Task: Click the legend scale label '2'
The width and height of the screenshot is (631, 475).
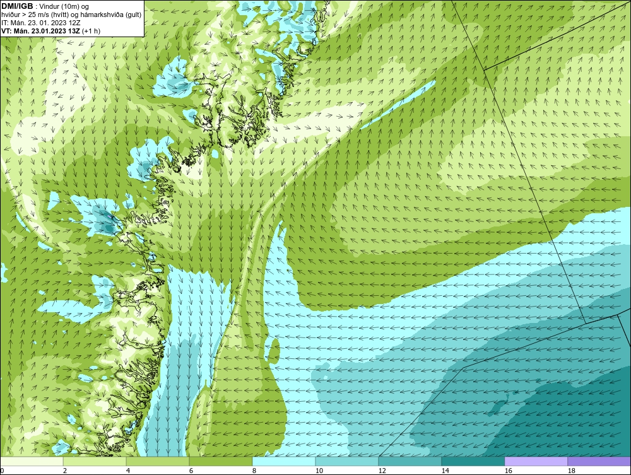Action: [x=65, y=471]
